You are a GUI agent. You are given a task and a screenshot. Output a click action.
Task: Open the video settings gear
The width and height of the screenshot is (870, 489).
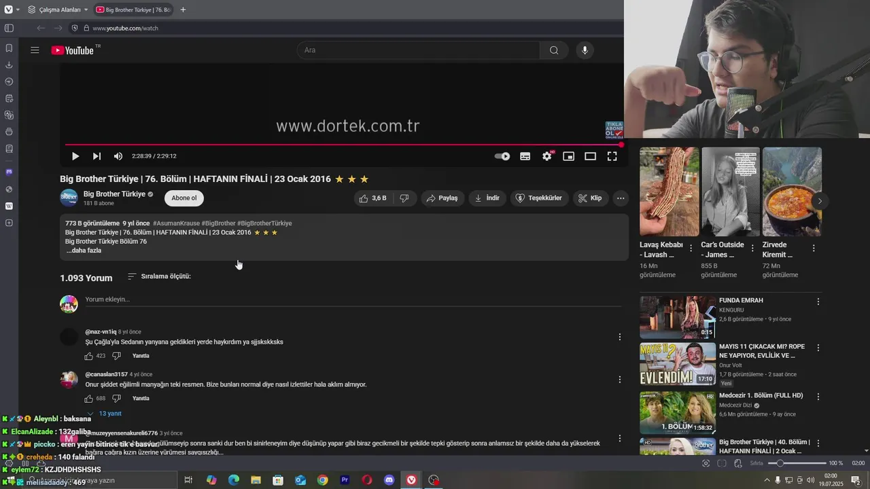point(547,156)
